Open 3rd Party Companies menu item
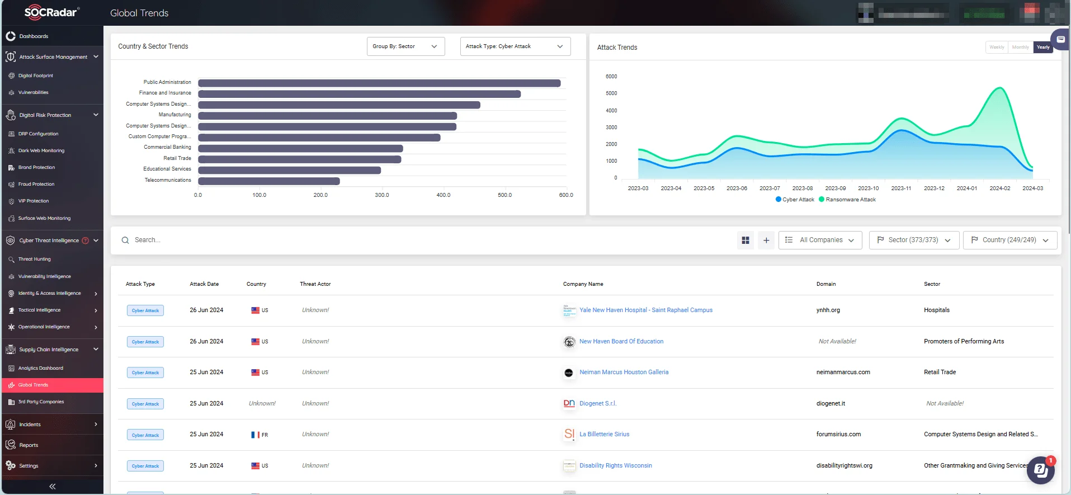Image resolution: width=1071 pixels, height=495 pixels. [x=41, y=402]
